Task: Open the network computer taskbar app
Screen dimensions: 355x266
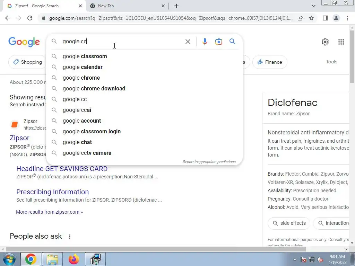Action: [95, 259]
